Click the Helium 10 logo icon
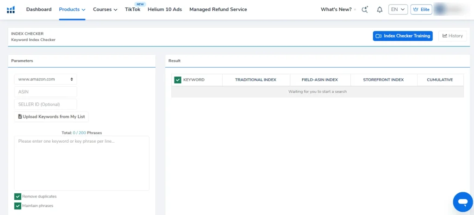The height and width of the screenshot is (215, 474). coord(11,10)
